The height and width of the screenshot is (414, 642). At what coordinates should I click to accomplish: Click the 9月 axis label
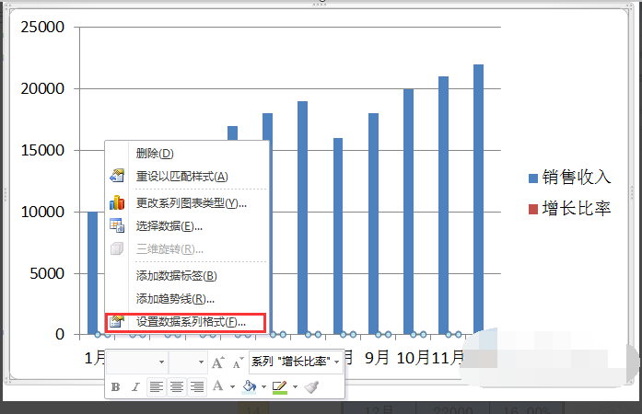(377, 358)
